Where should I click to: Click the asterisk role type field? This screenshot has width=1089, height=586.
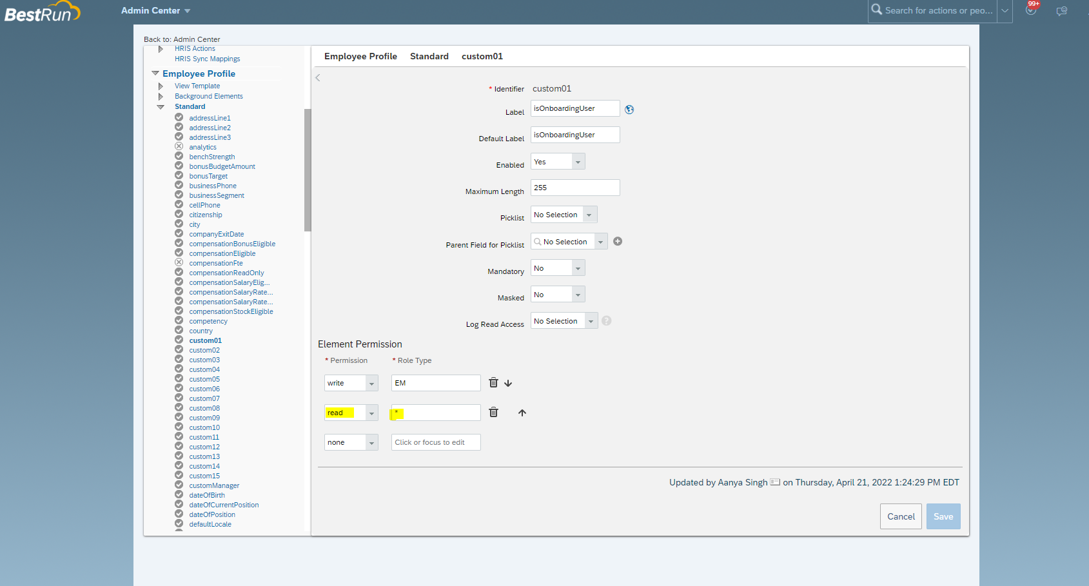pos(436,413)
